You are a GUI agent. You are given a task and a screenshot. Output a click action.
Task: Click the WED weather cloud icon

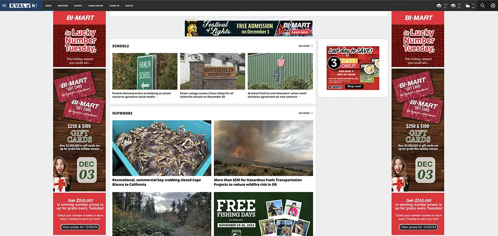(x=453, y=6)
